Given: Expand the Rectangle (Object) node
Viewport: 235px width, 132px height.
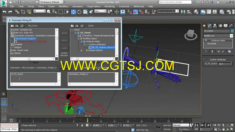Looking at the screenshot, I should (81, 50).
